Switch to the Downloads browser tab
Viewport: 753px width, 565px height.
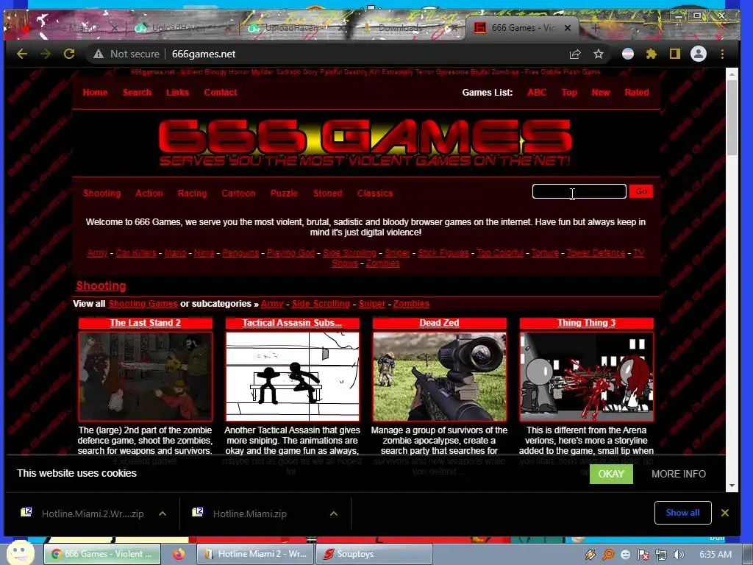coord(400,28)
